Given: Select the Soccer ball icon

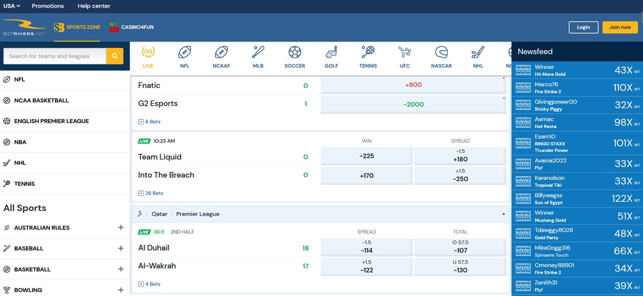Looking at the screenshot, I should [295, 52].
